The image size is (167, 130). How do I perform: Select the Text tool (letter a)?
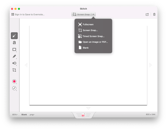tap(14, 42)
